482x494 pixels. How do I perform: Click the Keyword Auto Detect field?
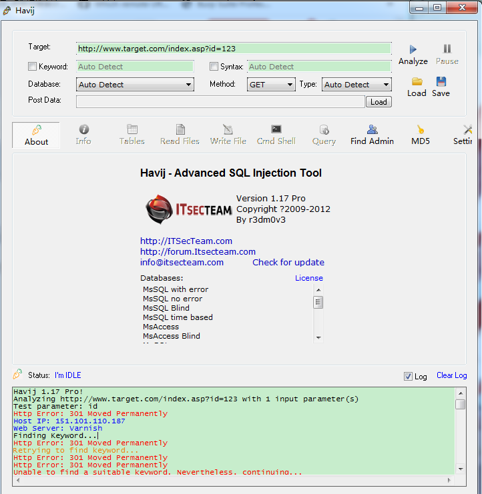coord(135,67)
